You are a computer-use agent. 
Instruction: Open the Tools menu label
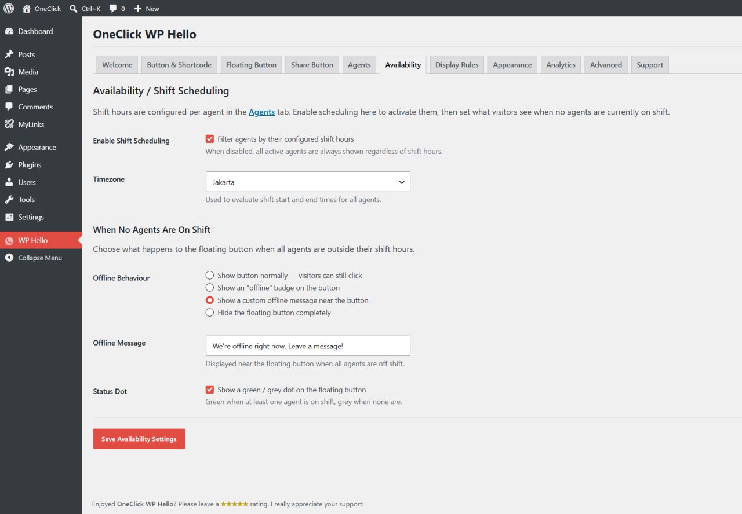point(27,200)
